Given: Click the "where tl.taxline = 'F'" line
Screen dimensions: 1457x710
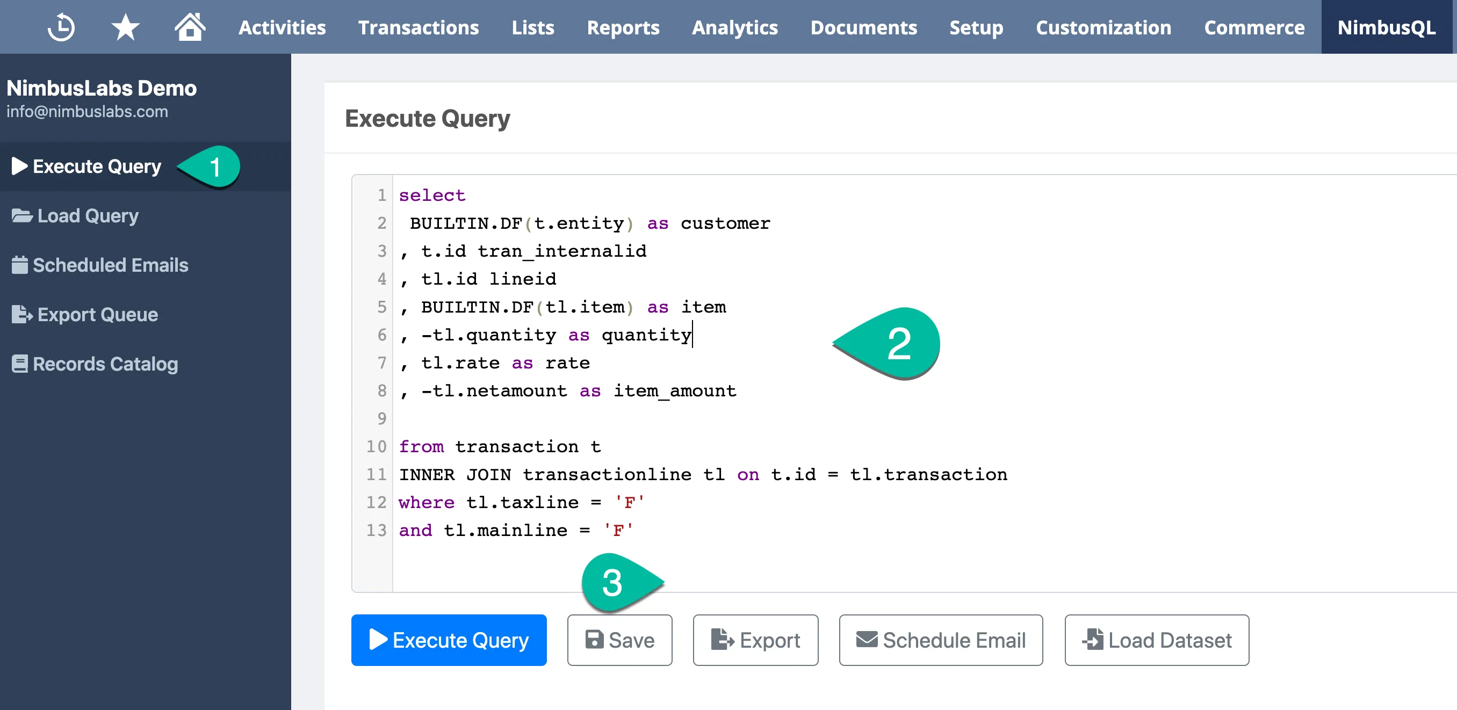Looking at the screenshot, I should 522,502.
